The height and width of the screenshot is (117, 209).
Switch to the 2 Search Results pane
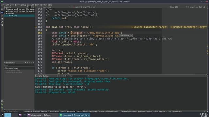pyautogui.click(x=40, y=111)
